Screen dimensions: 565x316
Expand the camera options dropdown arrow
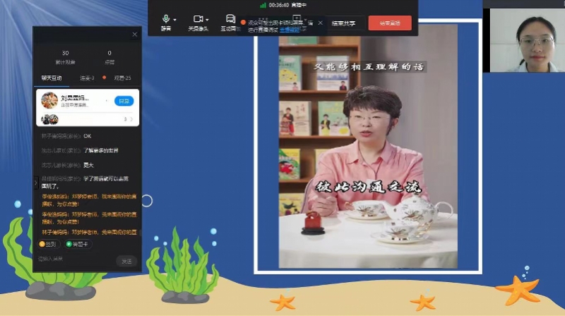click(x=207, y=20)
